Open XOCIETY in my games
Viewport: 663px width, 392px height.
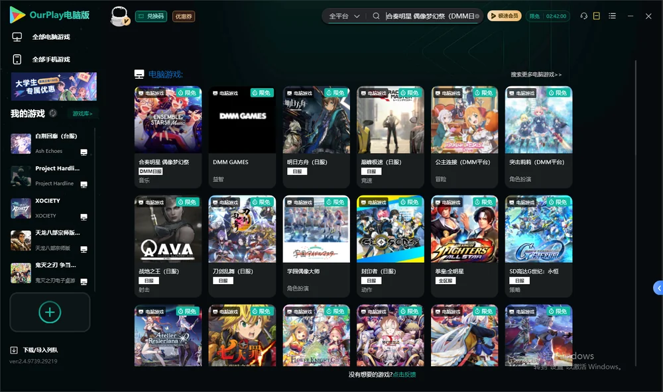tap(48, 208)
